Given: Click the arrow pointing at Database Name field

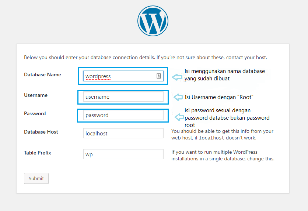Looking at the screenshot, I should [177, 77].
